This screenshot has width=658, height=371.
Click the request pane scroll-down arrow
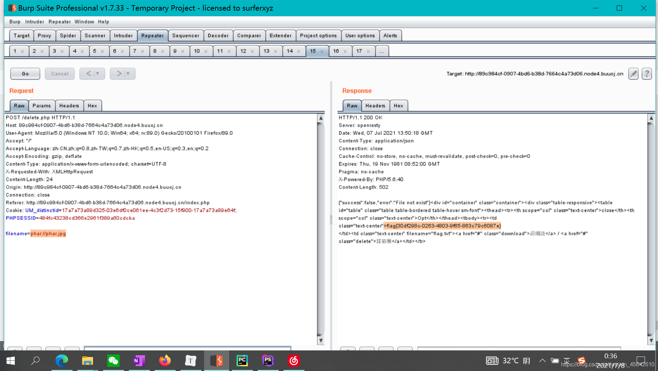coord(321,340)
